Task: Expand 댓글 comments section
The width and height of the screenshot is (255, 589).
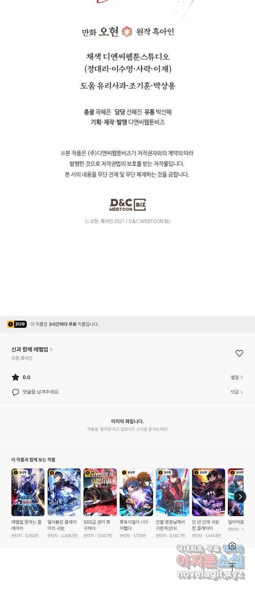Action: click(x=237, y=392)
